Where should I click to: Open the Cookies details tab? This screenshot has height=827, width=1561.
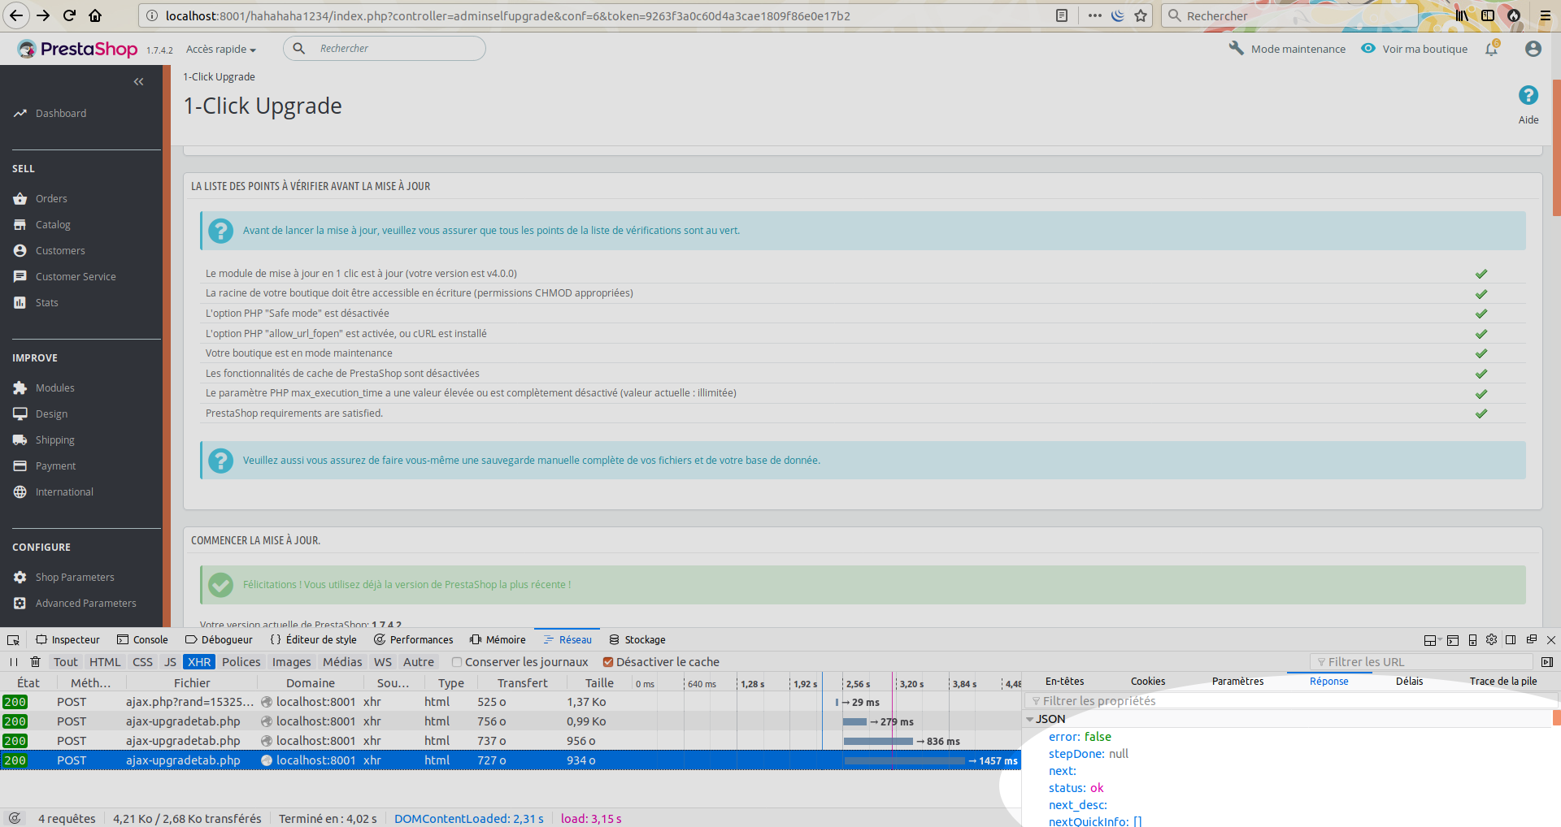tap(1148, 682)
